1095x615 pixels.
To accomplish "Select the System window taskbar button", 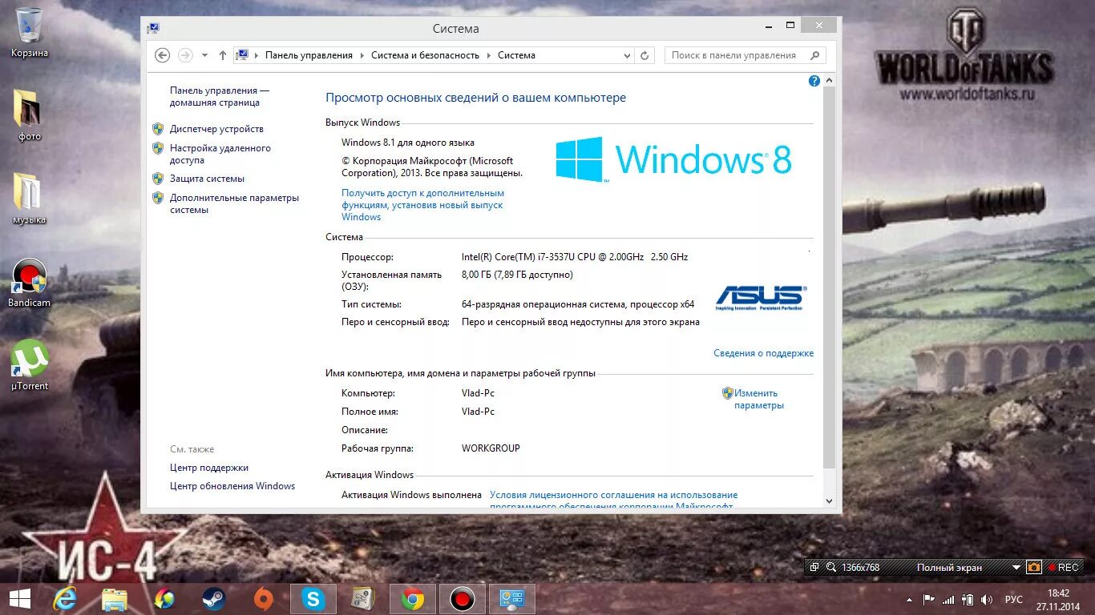I will [x=511, y=598].
